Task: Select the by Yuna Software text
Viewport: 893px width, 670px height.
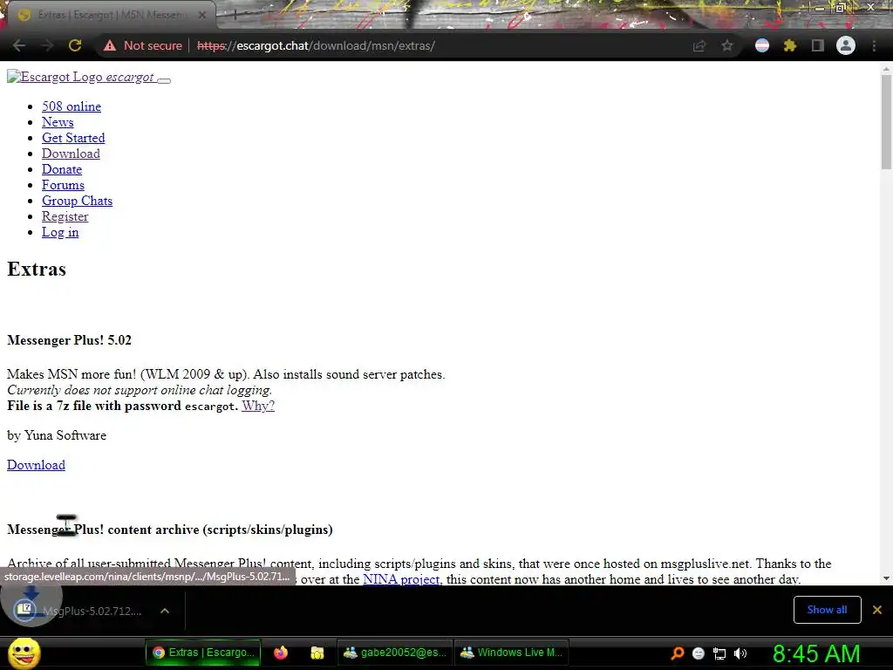Action: 57,435
